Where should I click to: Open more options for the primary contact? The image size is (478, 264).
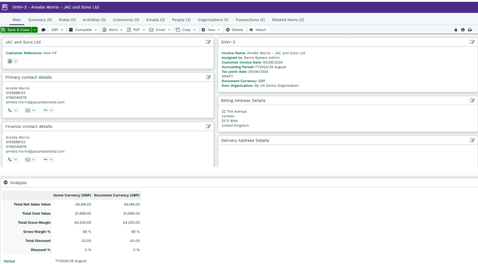tap(48, 110)
